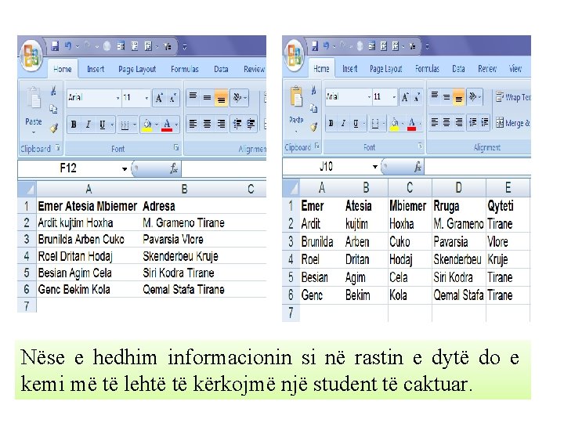Toggle Bold in right window
The image size is (564, 423).
coord(331,124)
